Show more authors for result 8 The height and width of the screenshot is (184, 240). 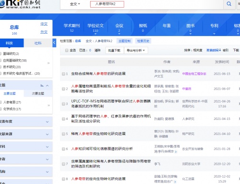tap(175, 182)
